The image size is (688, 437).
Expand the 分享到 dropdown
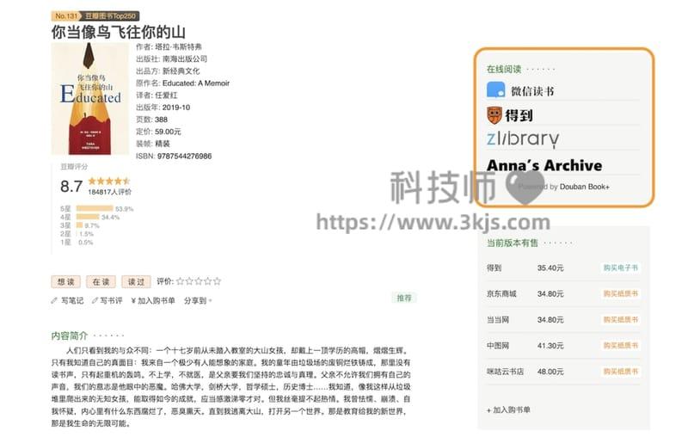(198, 300)
